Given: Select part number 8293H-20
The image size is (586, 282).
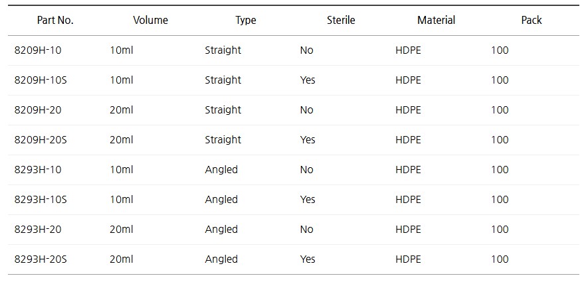Looking at the screenshot, I should [38, 230].
